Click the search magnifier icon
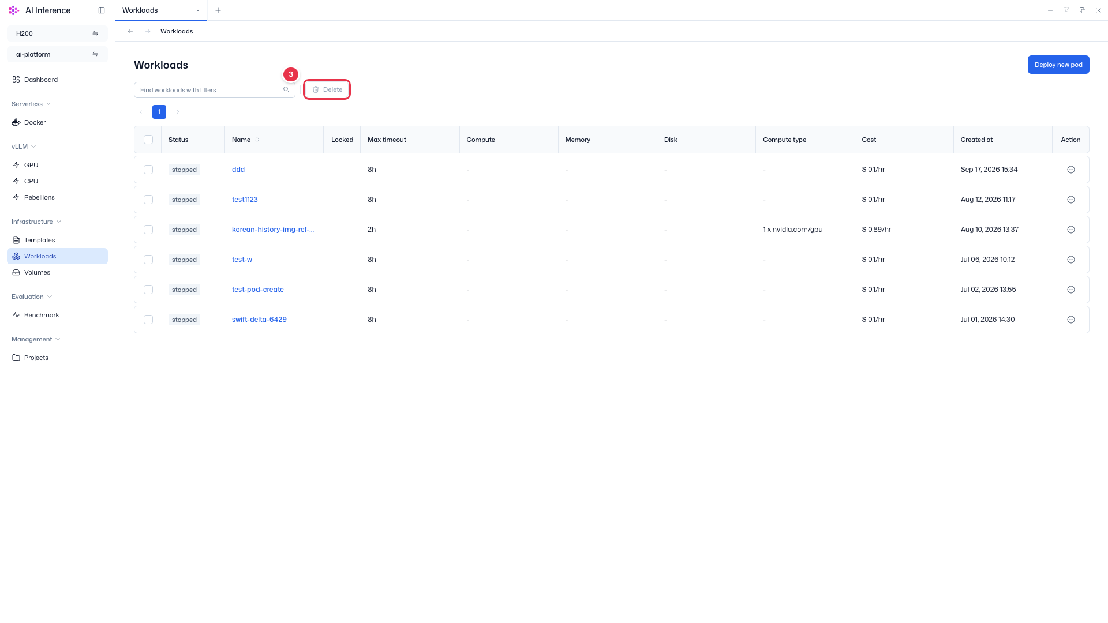 click(x=286, y=90)
